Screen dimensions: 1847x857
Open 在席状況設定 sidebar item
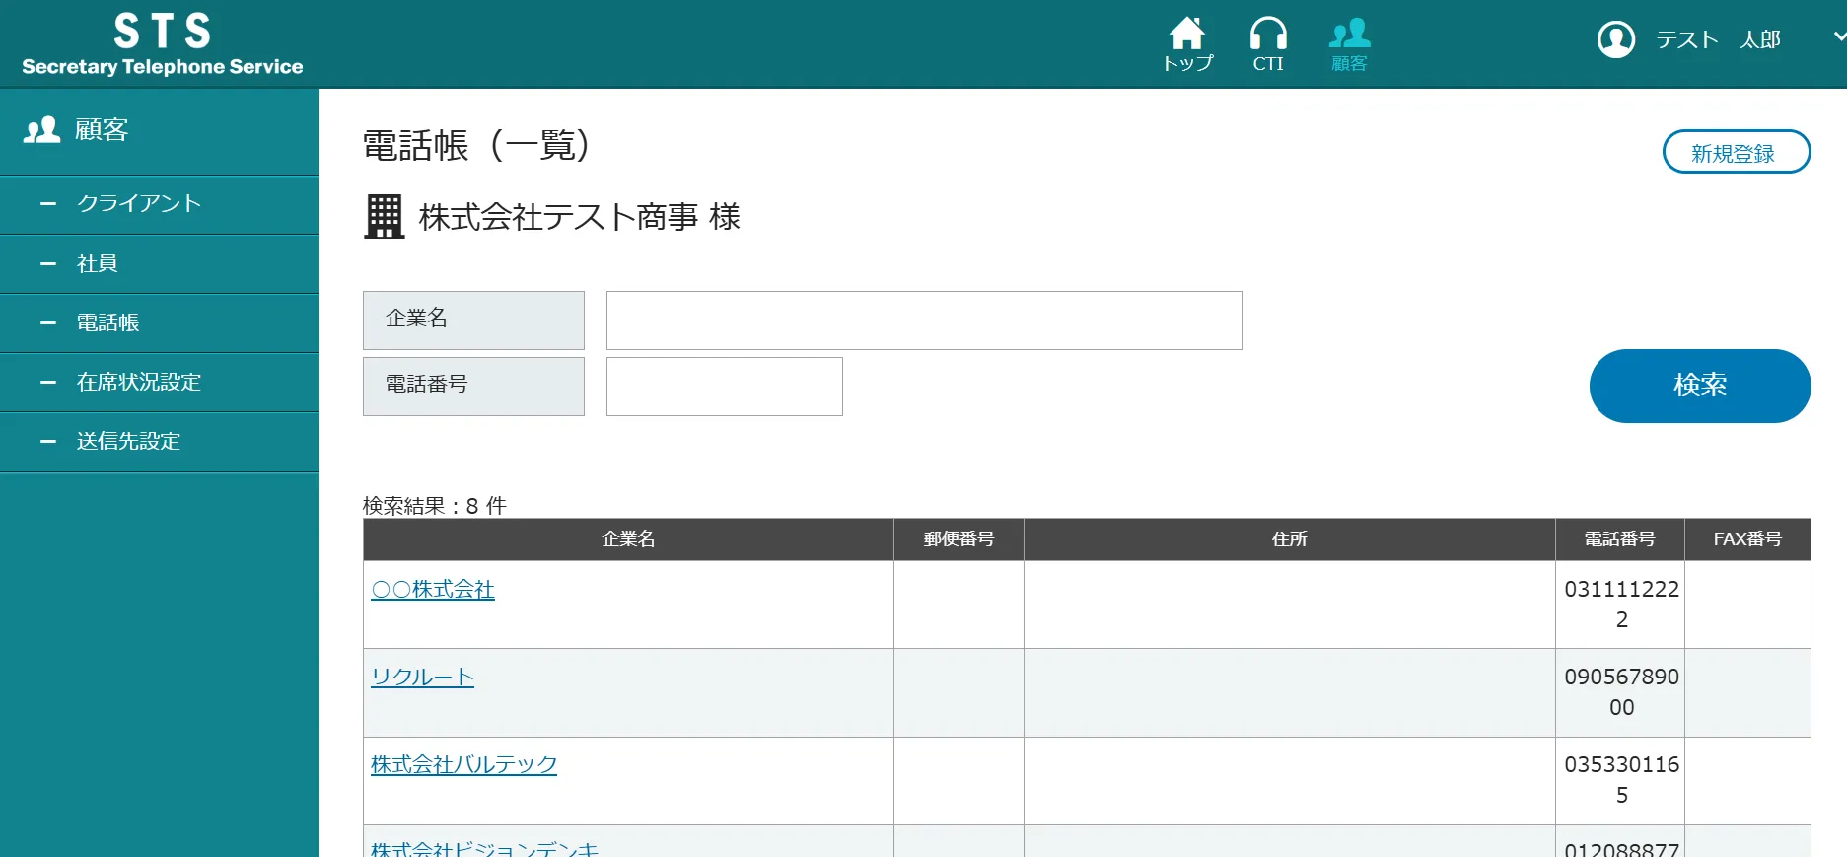138,382
